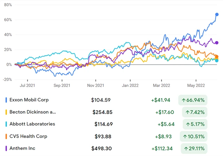Image resolution: width=223 pixels, height=156 pixels.
Task: Open the Becton Dickinson stock entry
Action: 32,112
